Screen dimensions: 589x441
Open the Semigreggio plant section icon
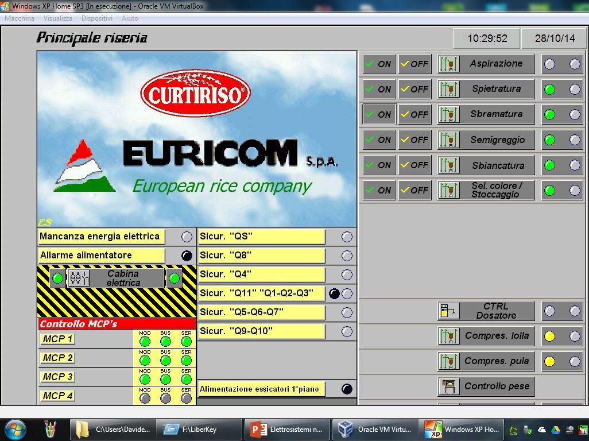coord(448,140)
